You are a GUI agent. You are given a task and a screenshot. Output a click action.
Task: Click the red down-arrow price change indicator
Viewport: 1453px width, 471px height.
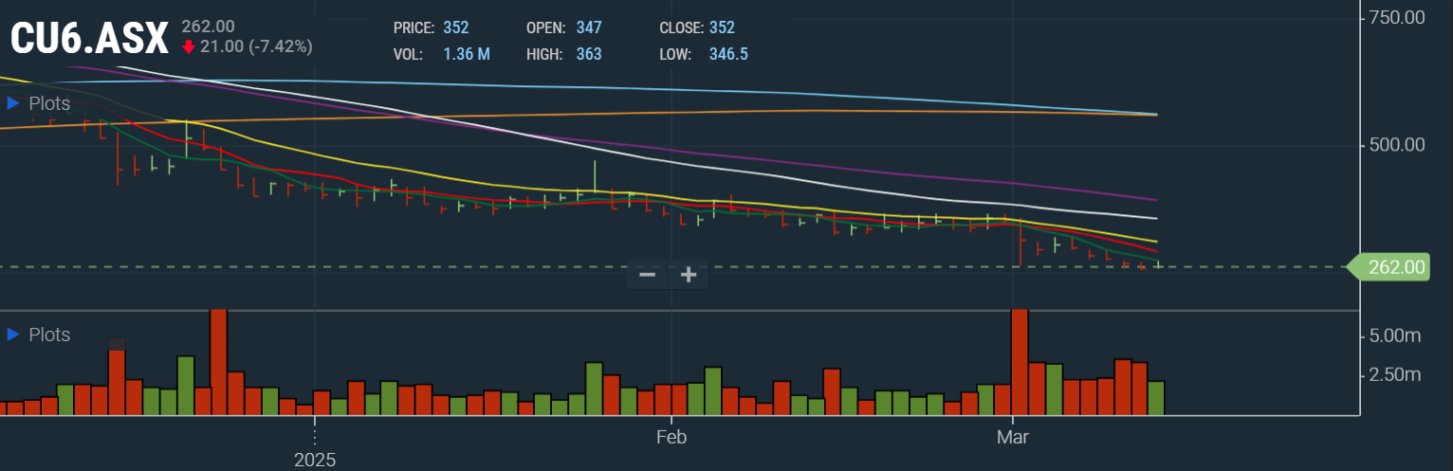[x=189, y=46]
